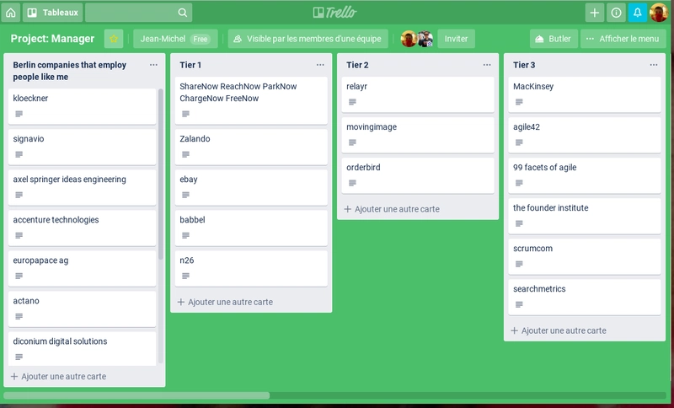Open the Tableaux boards menu
674x408 pixels.
(52, 13)
